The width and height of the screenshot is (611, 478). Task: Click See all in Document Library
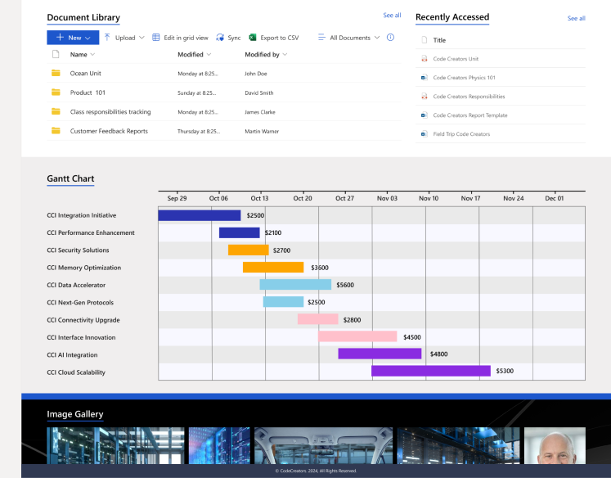392,16
